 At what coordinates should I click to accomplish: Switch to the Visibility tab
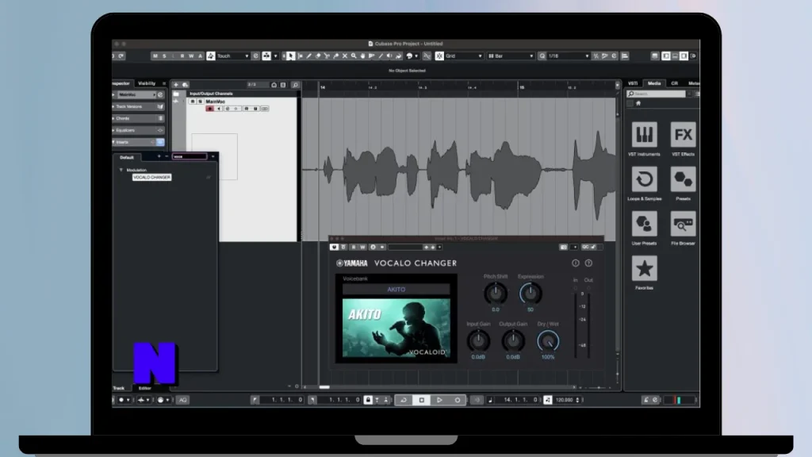[147, 83]
